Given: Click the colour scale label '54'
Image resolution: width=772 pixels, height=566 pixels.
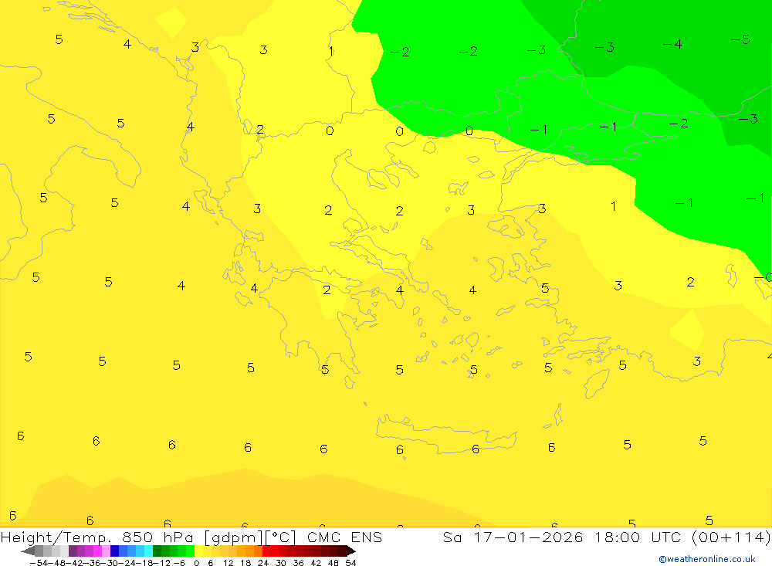Looking at the screenshot, I should 350,563.
